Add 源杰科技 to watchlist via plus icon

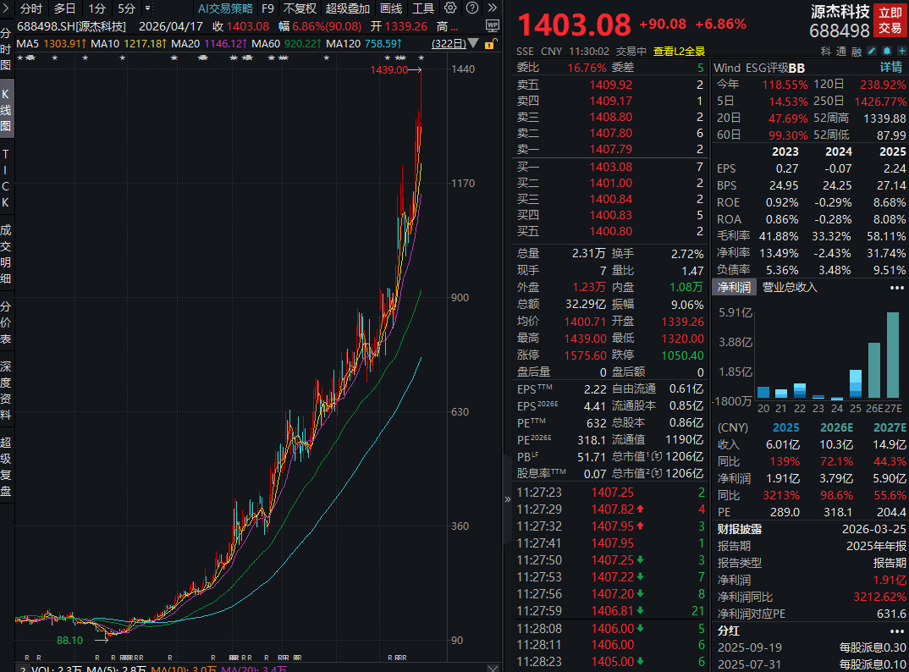tap(902, 52)
